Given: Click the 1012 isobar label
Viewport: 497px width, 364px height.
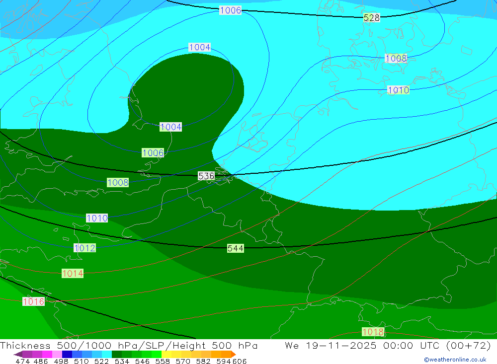Looking at the screenshot, I should tap(84, 248).
